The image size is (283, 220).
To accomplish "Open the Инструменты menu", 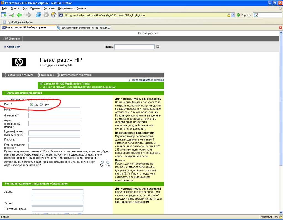I will (x=65, y=8).
